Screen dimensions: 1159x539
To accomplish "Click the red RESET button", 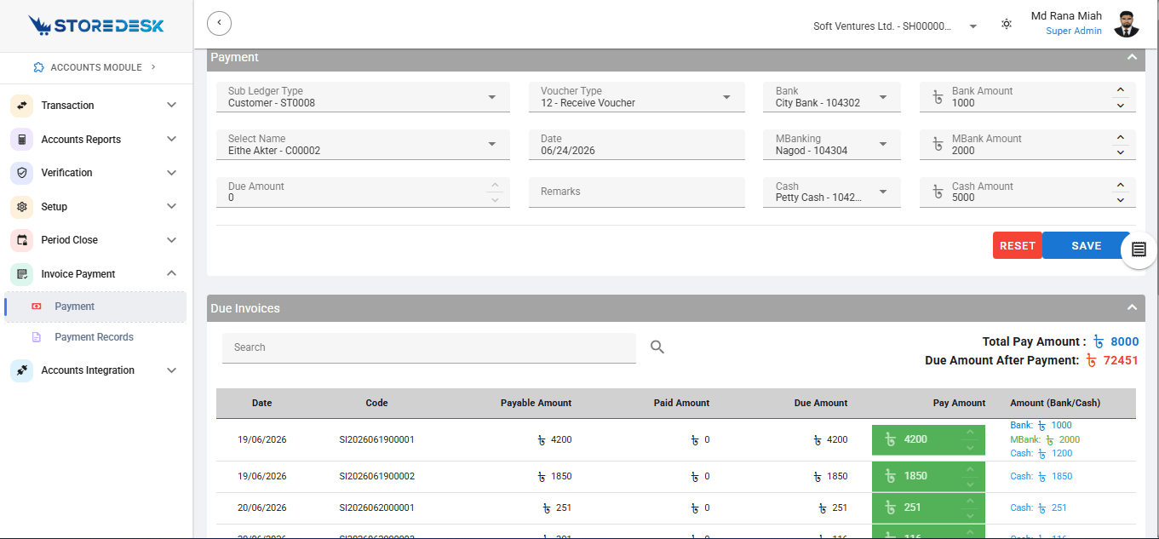I will [1017, 245].
